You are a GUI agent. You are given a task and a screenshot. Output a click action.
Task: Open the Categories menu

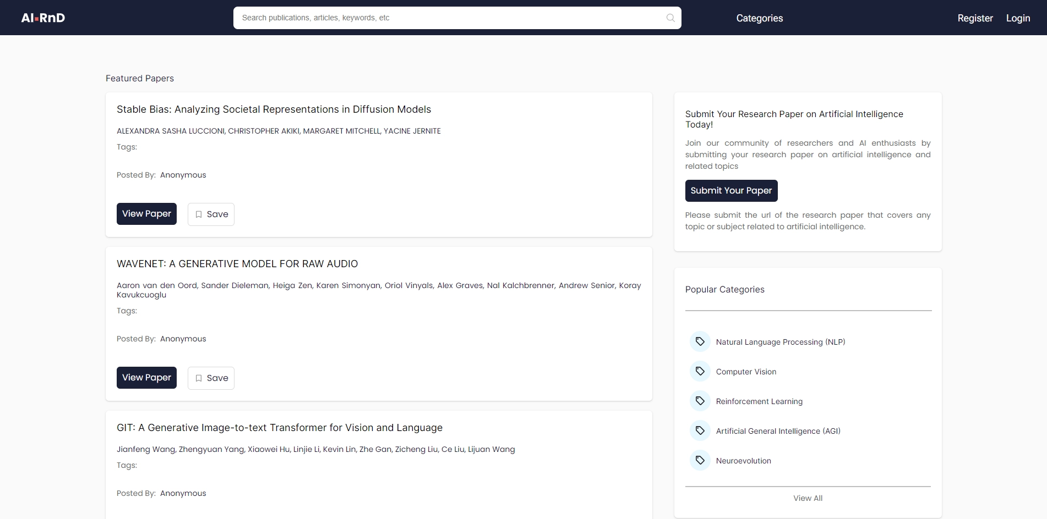pyautogui.click(x=759, y=18)
